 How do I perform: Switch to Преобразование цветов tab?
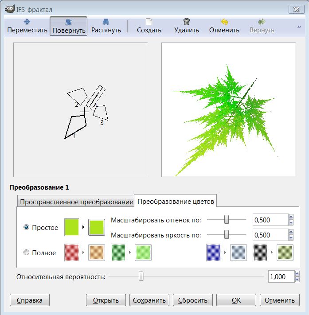(176, 202)
